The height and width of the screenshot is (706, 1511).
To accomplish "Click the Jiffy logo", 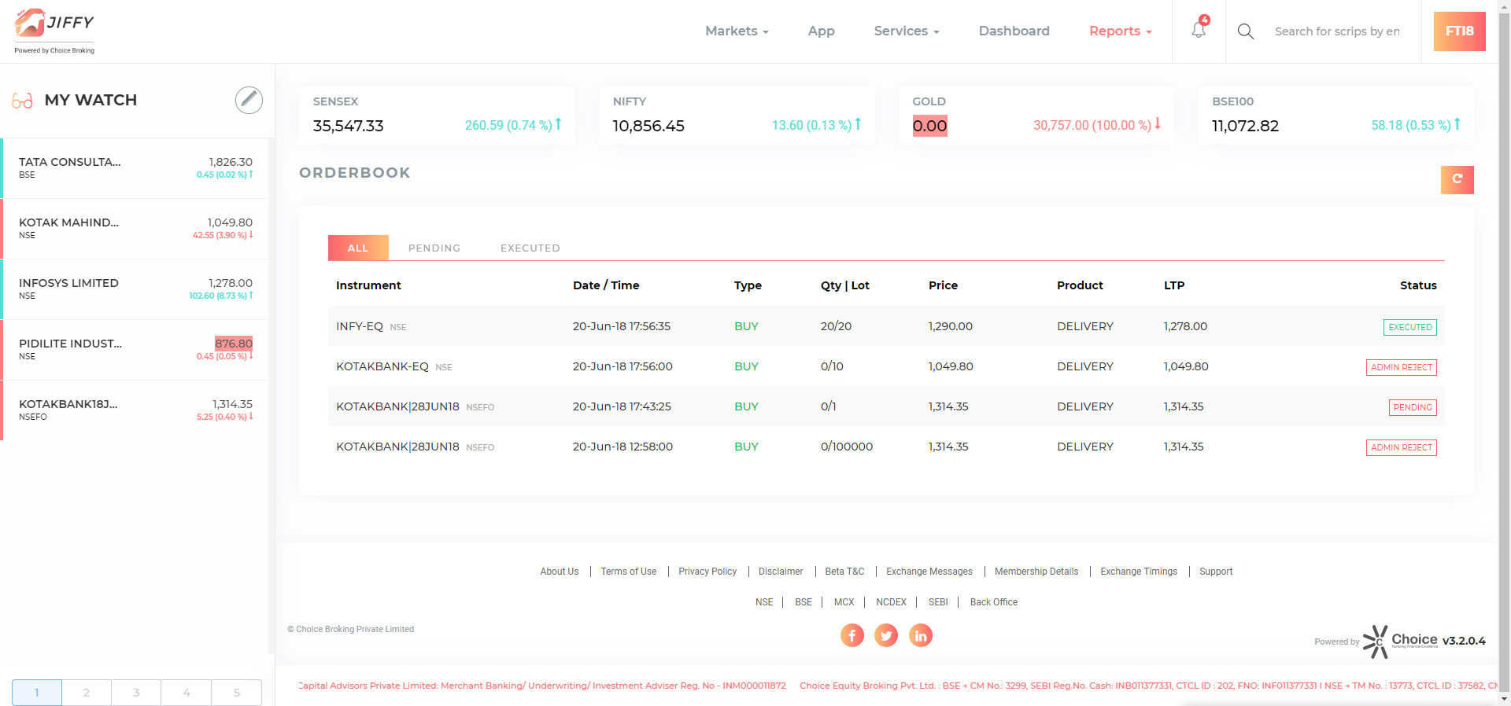I will (54, 31).
